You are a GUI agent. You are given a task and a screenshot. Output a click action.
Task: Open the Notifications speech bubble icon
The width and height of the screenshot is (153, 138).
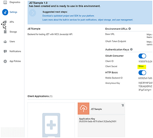[5, 51]
